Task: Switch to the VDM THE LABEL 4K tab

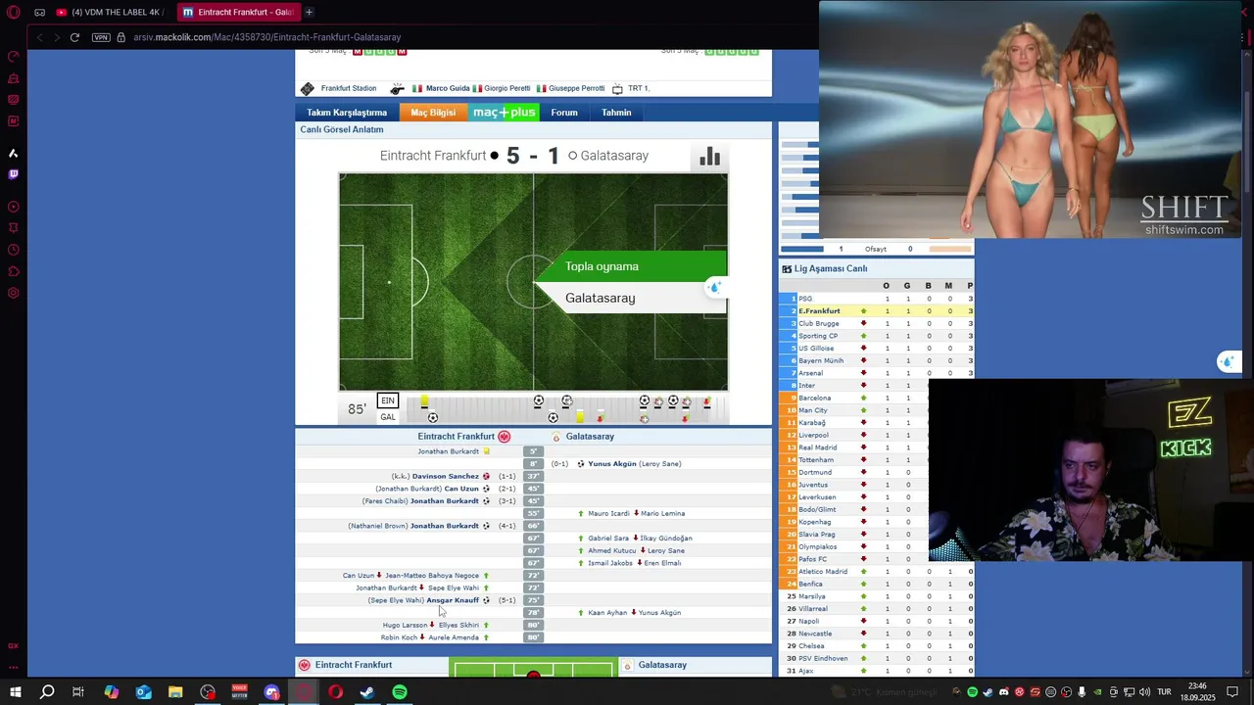Action: pyautogui.click(x=109, y=12)
